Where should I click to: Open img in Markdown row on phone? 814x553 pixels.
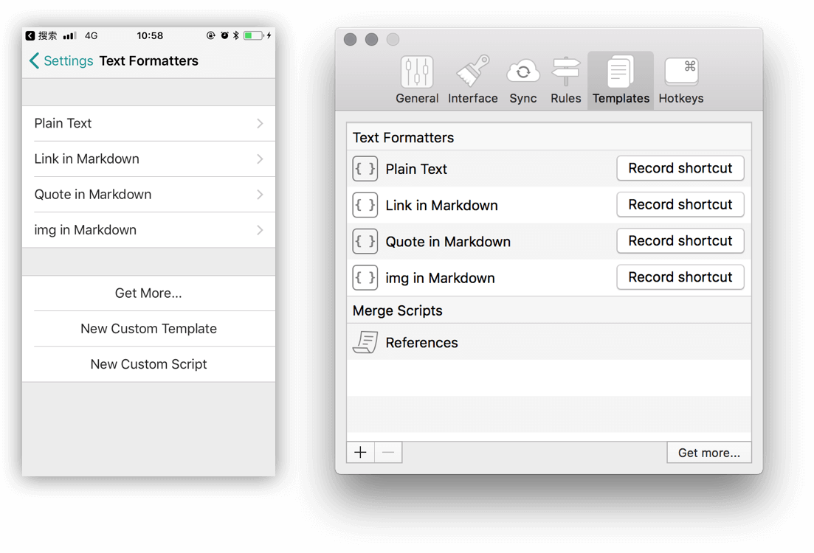click(x=148, y=230)
